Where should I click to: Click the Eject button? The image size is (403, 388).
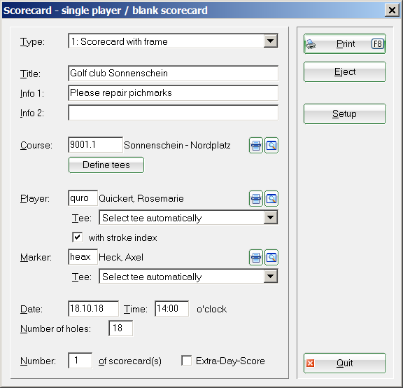click(x=345, y=71)
